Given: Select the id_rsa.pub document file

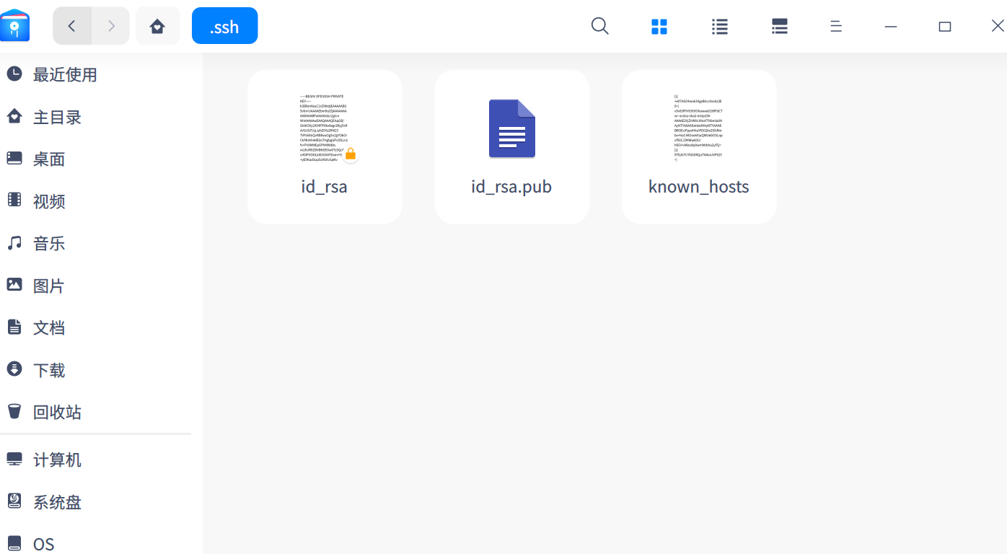Looking at the screenshot, I should pyautogui.click(x=512, y=146).
